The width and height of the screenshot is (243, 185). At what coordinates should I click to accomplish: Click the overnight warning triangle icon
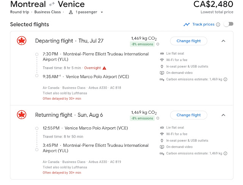point(104,68)
